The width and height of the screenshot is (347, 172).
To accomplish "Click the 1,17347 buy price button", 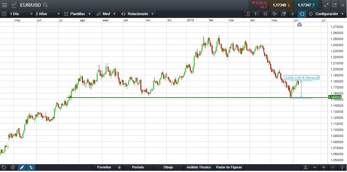I will (306, 5).
